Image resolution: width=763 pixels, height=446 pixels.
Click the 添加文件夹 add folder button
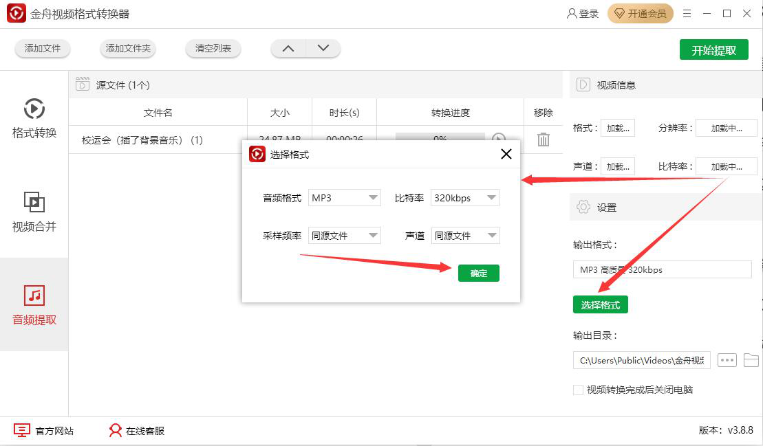(128, 48)
